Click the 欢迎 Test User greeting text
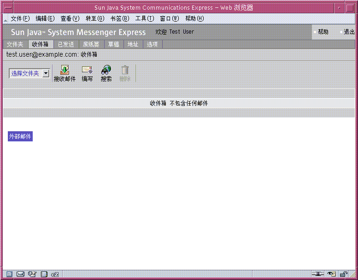358x280 pixels. click(175, 32)
